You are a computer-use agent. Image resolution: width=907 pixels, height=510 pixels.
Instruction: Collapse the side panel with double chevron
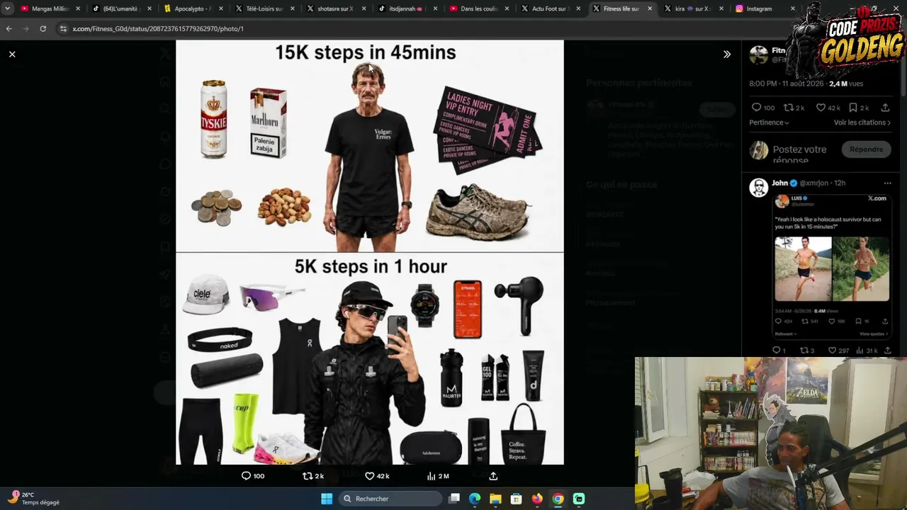pyautogui.click(x=726, y=54)
